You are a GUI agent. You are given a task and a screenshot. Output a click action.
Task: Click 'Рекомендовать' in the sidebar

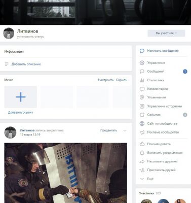(159, 144)
